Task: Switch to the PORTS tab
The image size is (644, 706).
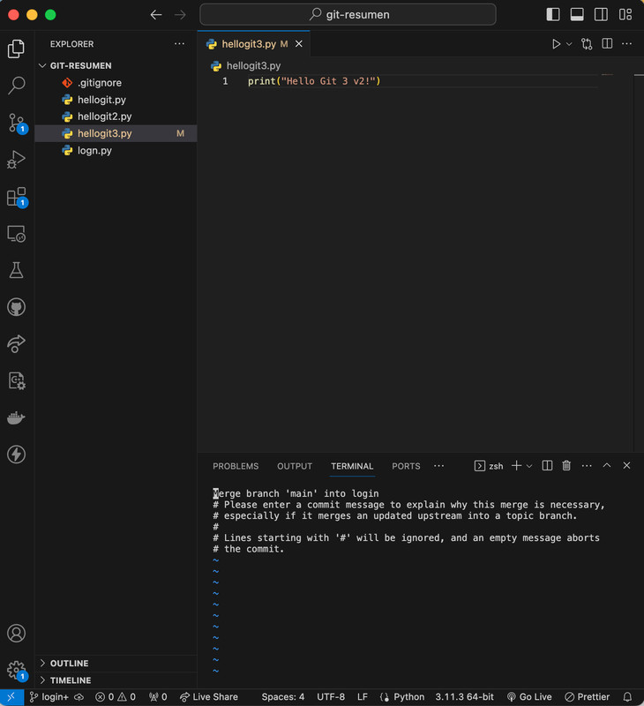Action: pyautogui.click(x=406, y=466)
